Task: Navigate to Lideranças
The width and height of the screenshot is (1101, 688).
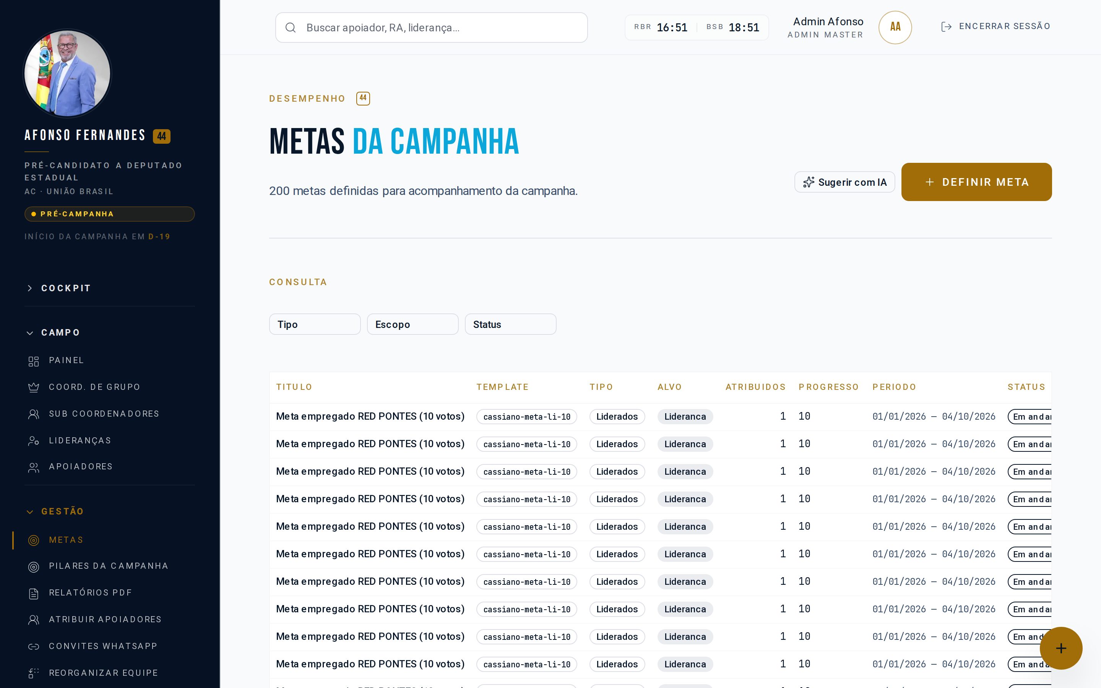Action: pos(80,440)
